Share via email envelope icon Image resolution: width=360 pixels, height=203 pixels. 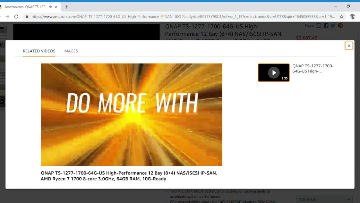click(x=318, y=26)
